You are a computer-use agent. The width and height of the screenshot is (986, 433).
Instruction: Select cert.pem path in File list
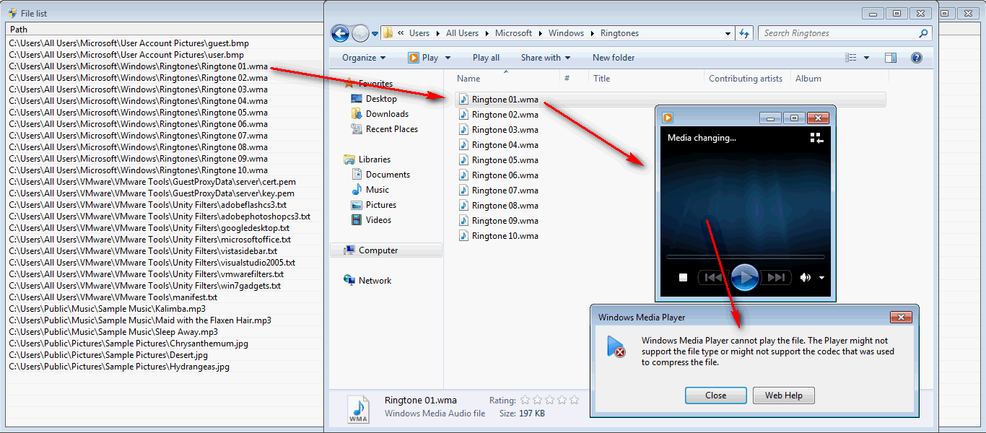[152, 182]
